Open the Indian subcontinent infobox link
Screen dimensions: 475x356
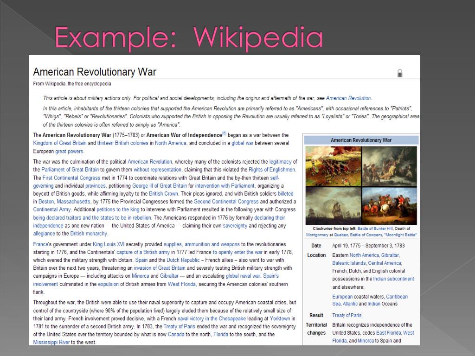tap(393, 279)
